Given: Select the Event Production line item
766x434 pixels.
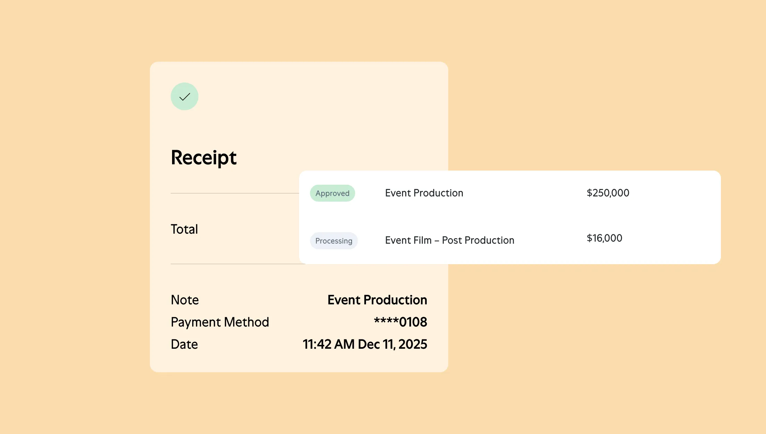Looking at the screenshot, I should click(424, 193).
